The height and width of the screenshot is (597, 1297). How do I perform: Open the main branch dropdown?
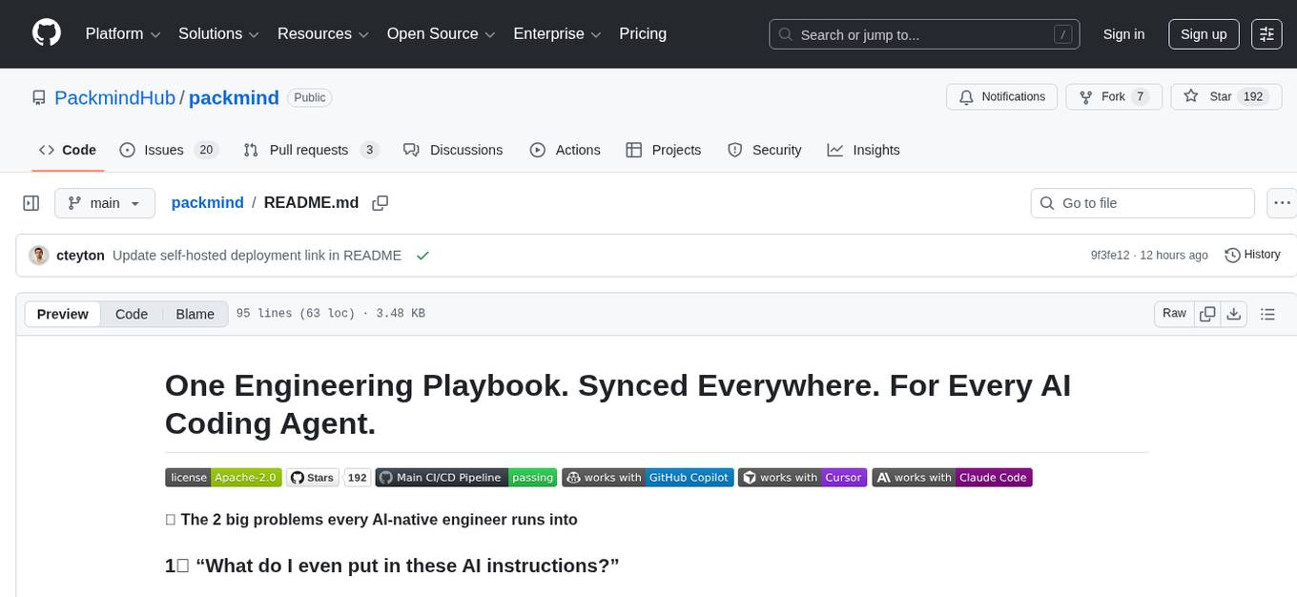[104, 202]
